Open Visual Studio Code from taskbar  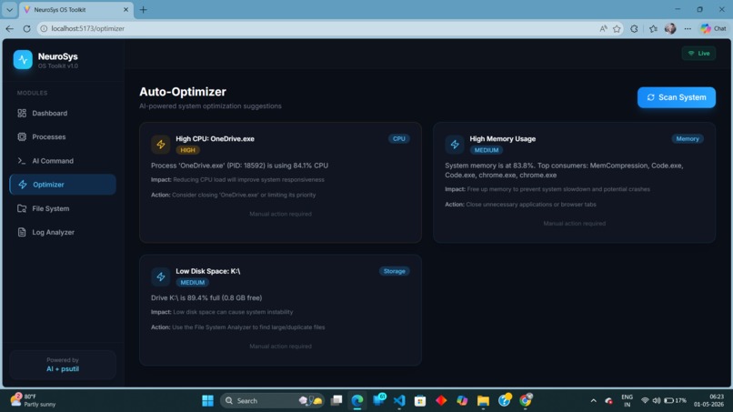[x=399, y=401]
